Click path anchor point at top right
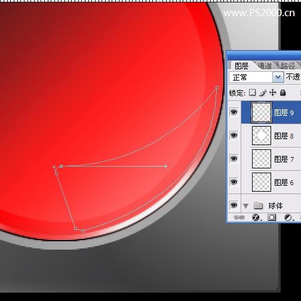This screenshot has height=301, width=301. tap(217, 88)
